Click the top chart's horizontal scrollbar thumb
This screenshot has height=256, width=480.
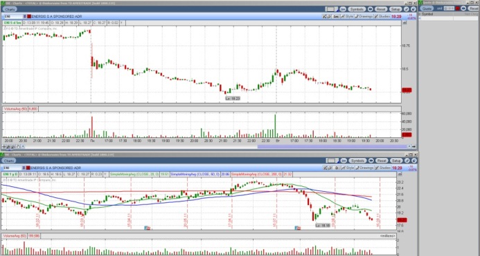332,147
